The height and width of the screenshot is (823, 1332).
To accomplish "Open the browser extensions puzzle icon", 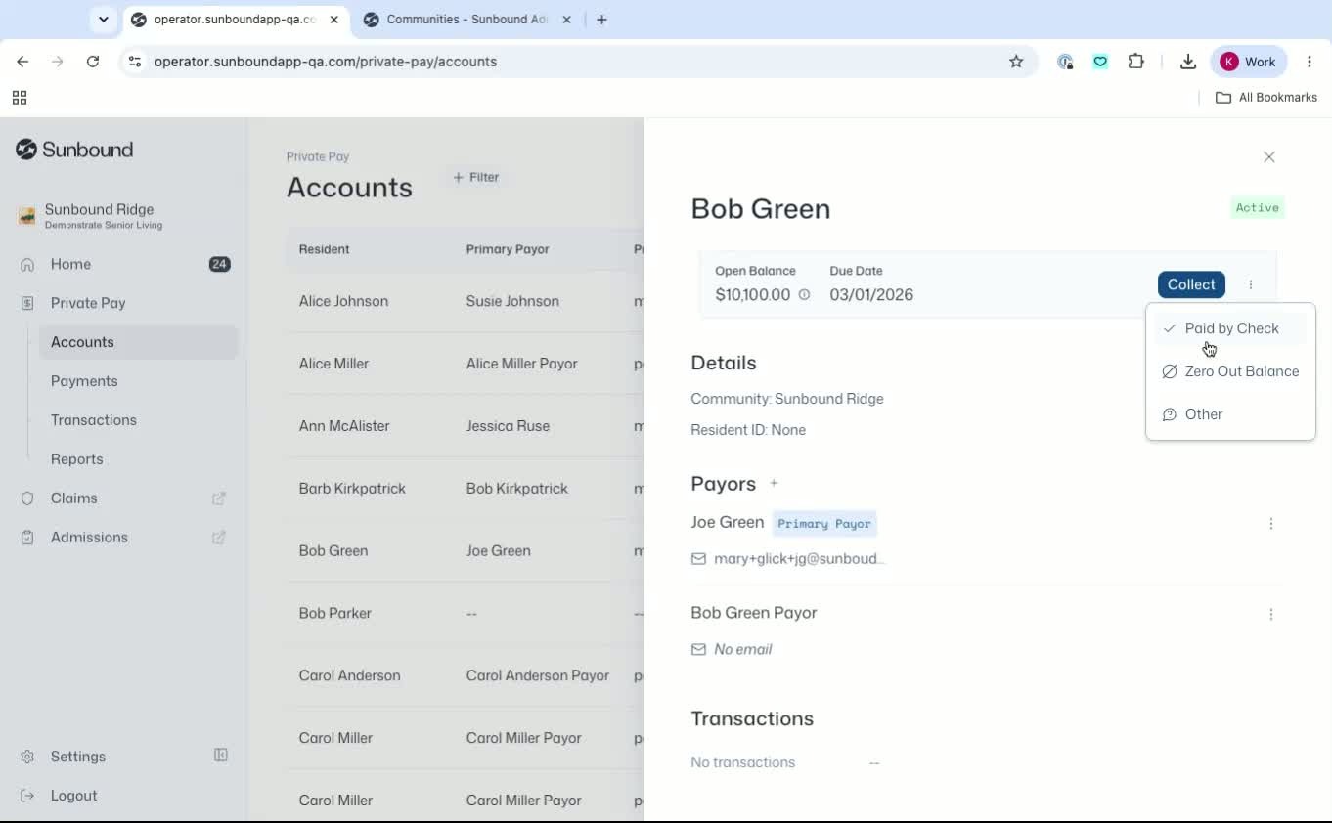I will tap(1135, 62).
